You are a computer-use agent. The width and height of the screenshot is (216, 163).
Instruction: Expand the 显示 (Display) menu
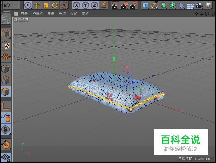pos(51,14)
